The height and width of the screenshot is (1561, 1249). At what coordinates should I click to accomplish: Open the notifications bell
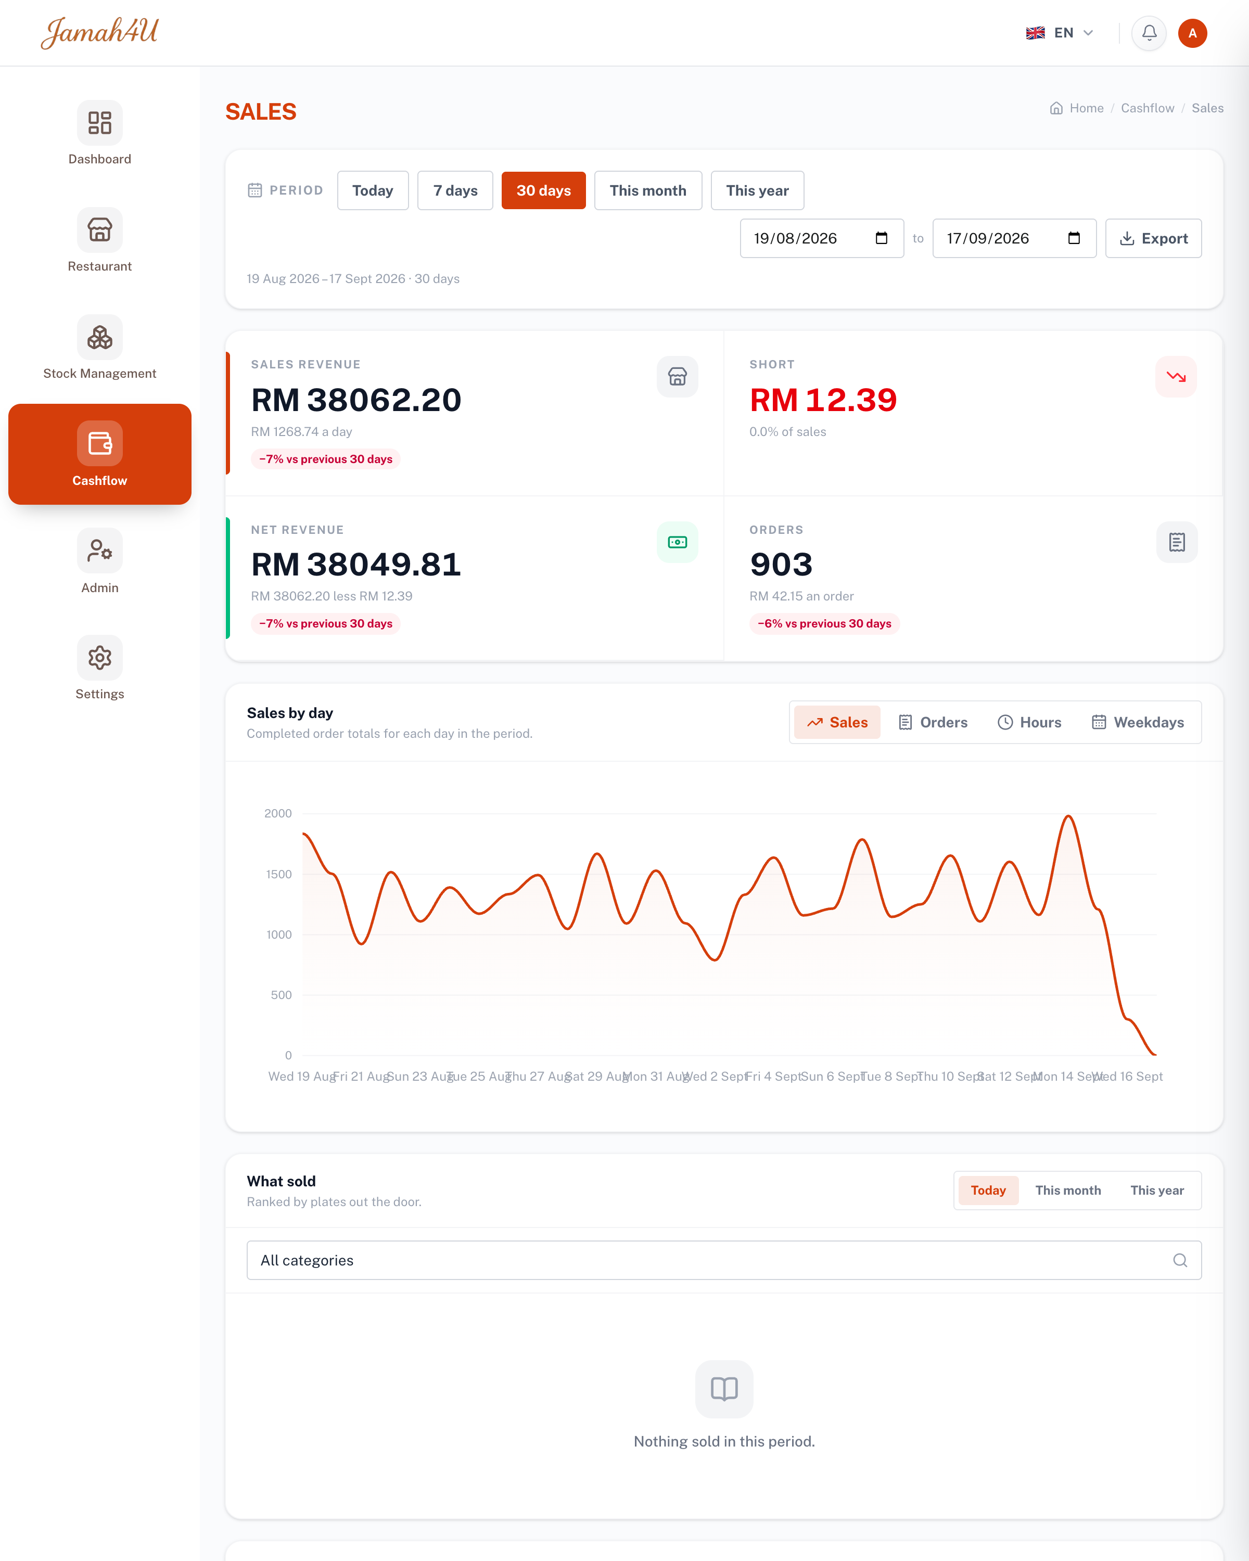1149,33
